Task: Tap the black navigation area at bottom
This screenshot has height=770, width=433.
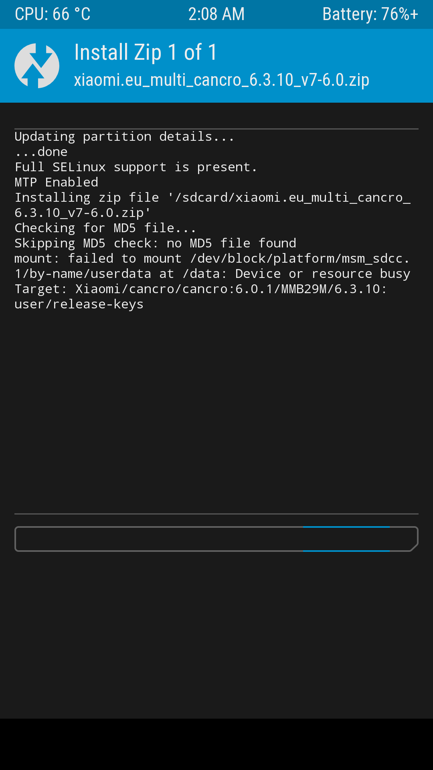Action: click(x=216, y=744)
